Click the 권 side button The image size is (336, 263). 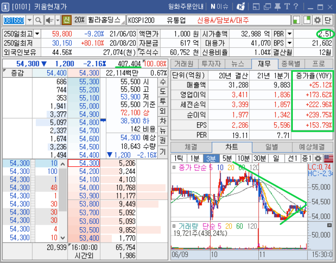(x=163, y=141)
